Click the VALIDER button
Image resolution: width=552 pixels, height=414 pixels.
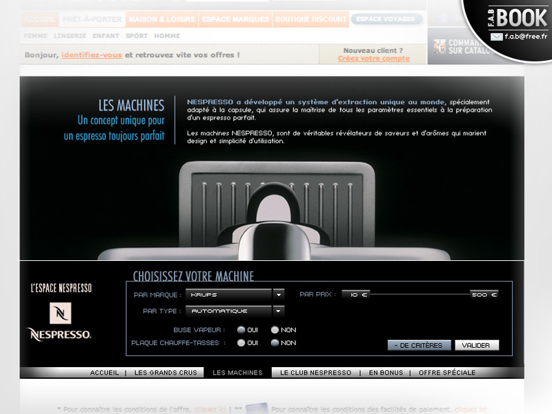pos(477,346)
